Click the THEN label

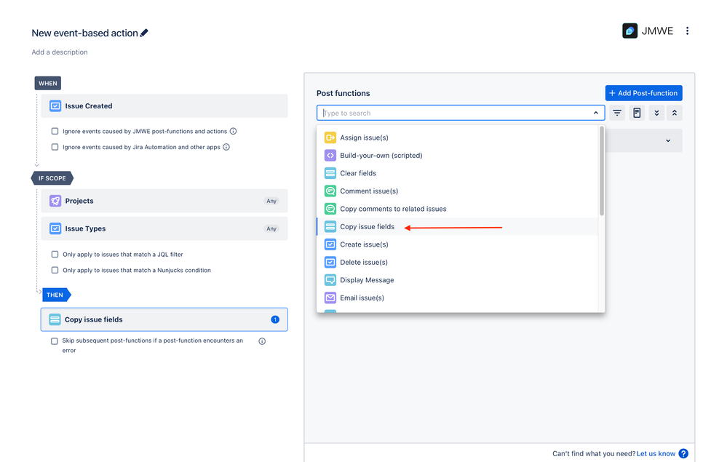(55, 295)
